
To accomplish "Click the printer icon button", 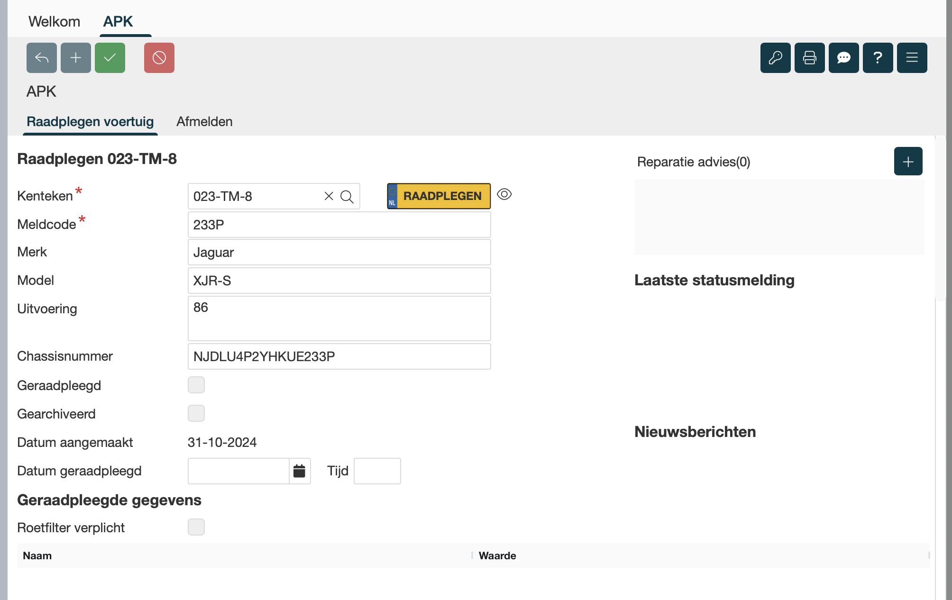I will point(810,58).
